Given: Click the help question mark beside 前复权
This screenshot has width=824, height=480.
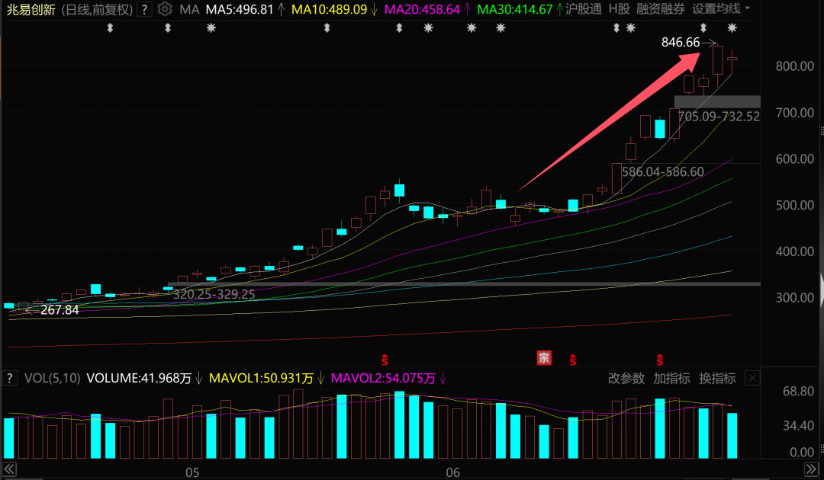Looking at the screenshot, I should click(144, 9).
